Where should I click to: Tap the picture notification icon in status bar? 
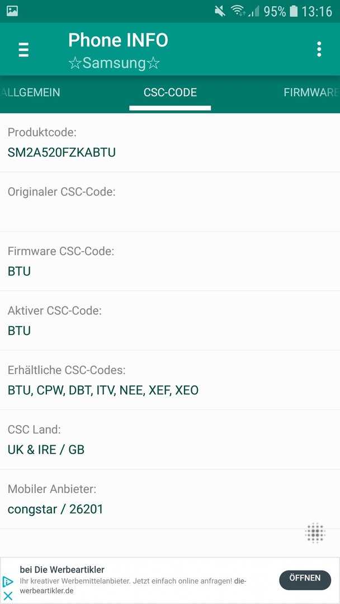point(12,11)
